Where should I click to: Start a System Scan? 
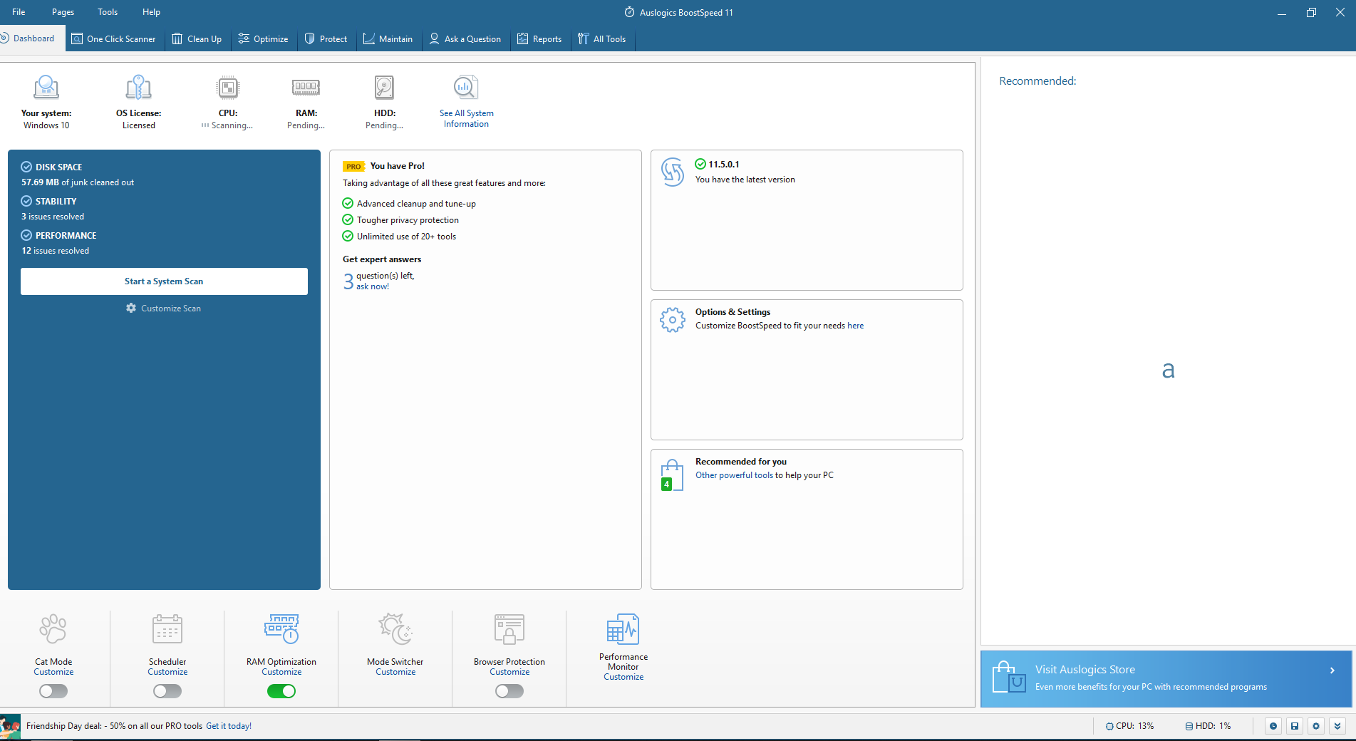tap(164, 281)
